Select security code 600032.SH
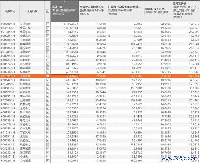This screenshot has width=200, height=163. [x=8, y=153]
